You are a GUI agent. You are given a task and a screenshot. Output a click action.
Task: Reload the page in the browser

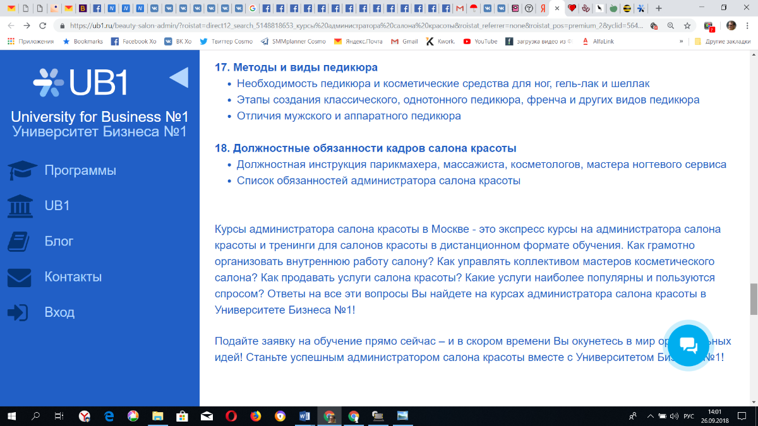42,26
